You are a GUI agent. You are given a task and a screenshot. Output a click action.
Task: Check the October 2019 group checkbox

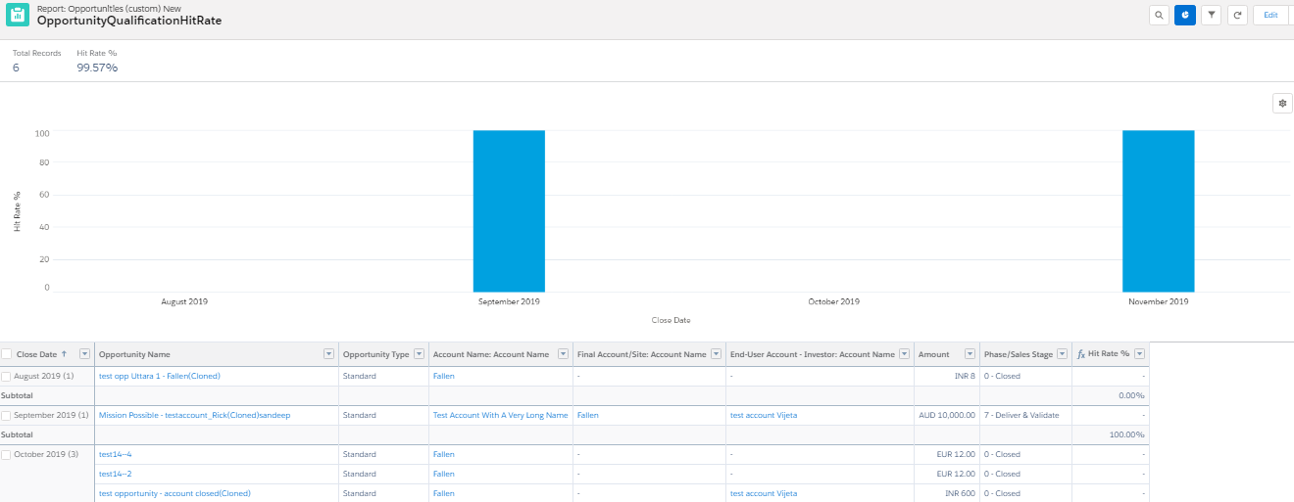click(x=7, y=454)
